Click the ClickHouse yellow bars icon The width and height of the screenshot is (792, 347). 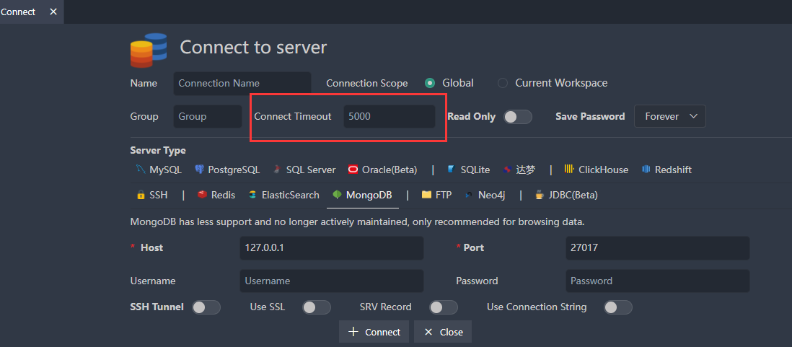click(x=569, y=170)
